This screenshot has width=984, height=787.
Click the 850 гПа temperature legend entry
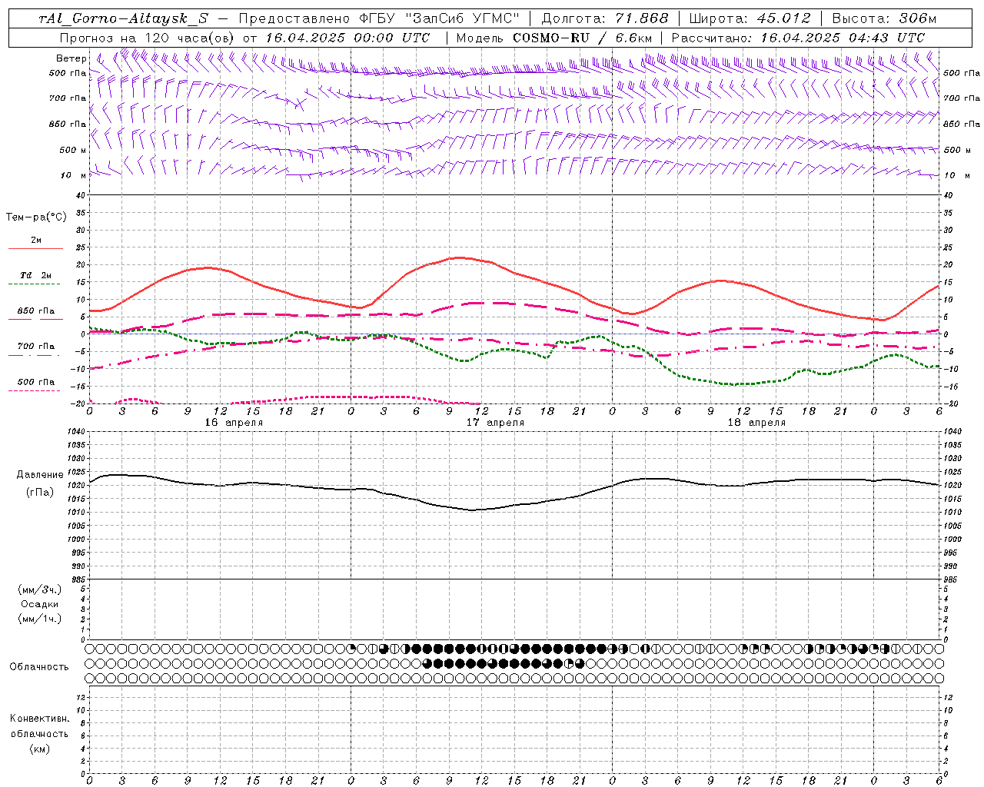35,311
